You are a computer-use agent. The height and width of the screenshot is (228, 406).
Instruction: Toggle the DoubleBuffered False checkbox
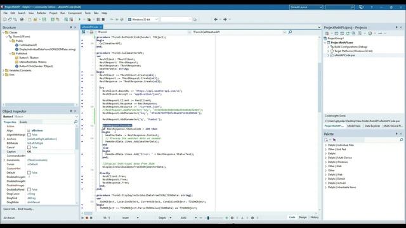[29, 189]
